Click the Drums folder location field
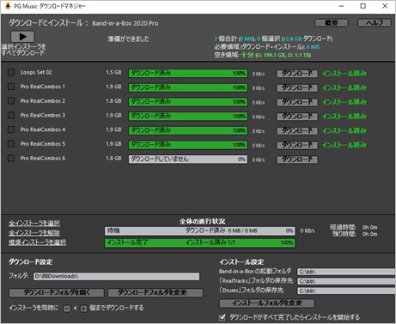Image resolution: width=396 pixels, height=324 pixels. (346, 291)
